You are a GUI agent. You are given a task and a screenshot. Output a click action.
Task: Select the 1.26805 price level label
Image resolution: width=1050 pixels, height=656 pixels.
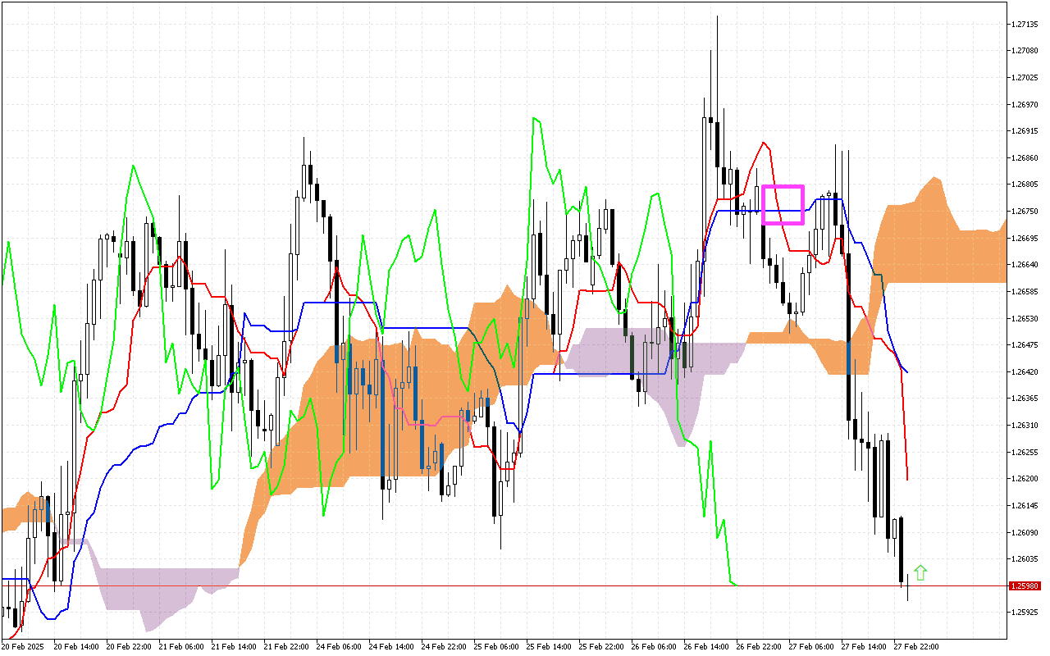[1026, 184]
